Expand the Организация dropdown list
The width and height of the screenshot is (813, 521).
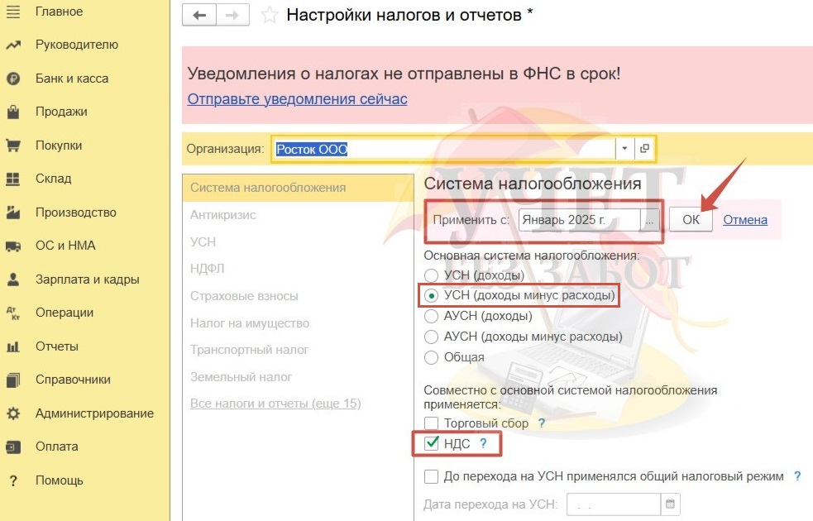[x=624, y=149]
